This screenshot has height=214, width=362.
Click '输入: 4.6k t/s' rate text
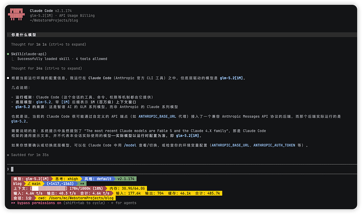(x=28, y=193)
